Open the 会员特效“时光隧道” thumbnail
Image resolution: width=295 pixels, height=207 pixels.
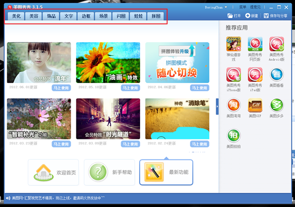coord(108,119)
